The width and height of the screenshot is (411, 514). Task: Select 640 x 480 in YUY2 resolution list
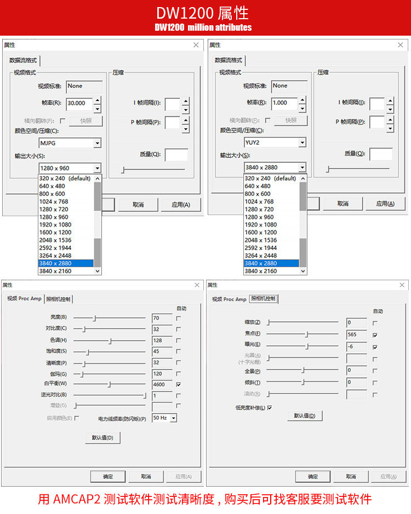coord(271,186)
